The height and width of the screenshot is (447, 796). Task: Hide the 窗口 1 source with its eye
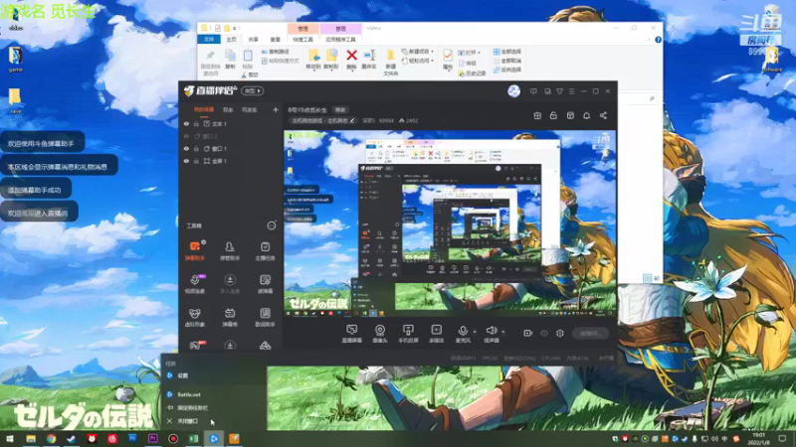tap(186, 148)
